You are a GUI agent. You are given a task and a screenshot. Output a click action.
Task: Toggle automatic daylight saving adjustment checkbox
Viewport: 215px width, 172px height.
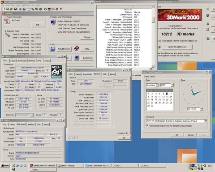click(x=147, y=126)
